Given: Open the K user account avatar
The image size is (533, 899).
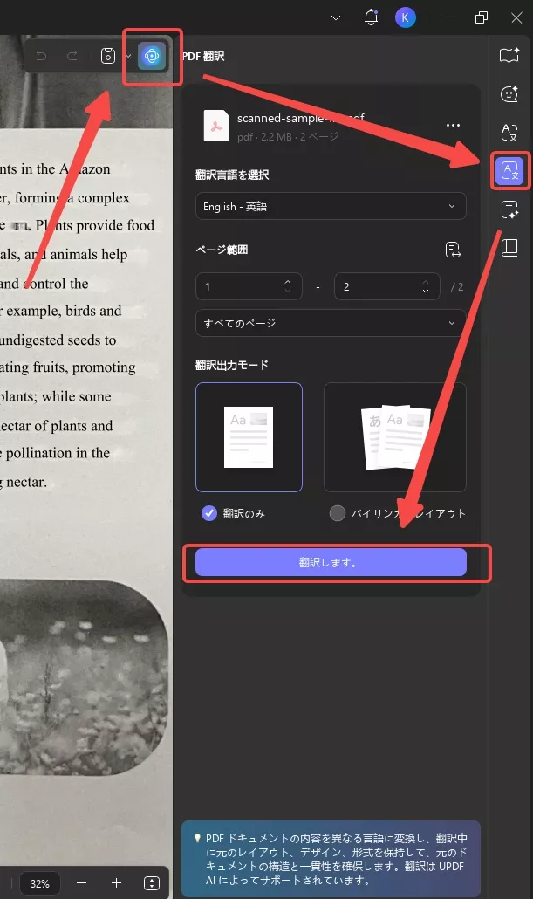Looking at the screenshot, I should (405, 17).
